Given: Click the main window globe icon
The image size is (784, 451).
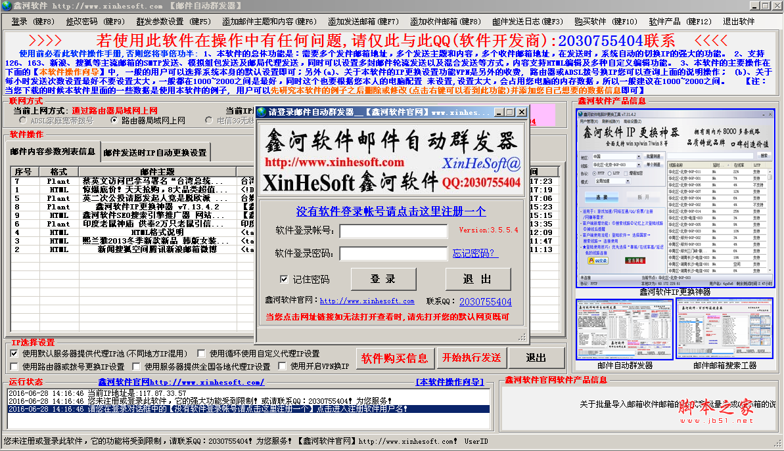Looking at the screenshot, I should [x=7, y=6].
